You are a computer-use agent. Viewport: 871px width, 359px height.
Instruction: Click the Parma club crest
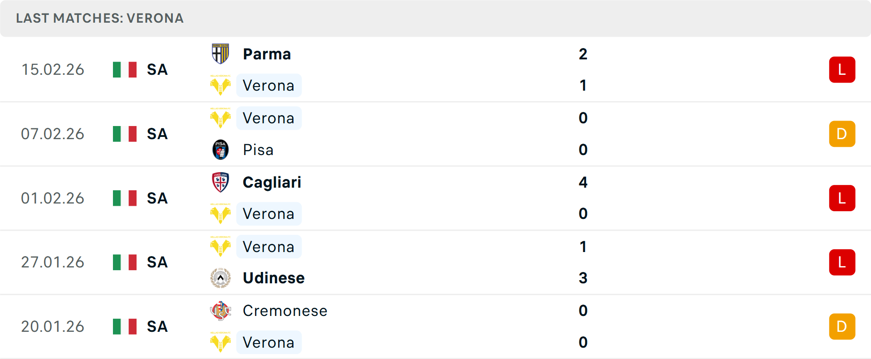[x=220, y=54]
